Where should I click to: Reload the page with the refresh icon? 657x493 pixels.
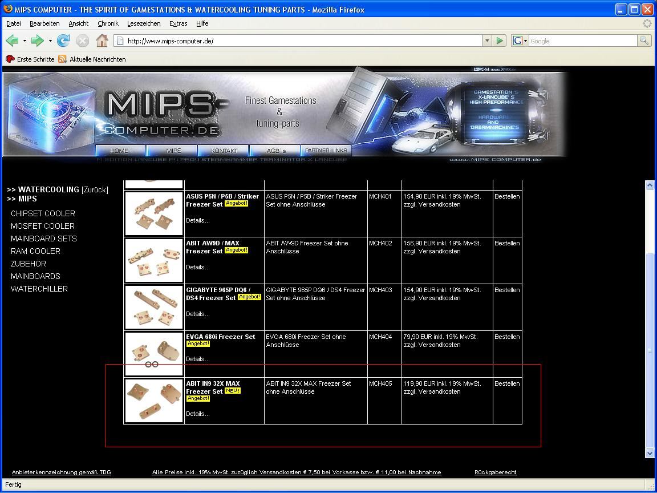click(x=63, y=41)
